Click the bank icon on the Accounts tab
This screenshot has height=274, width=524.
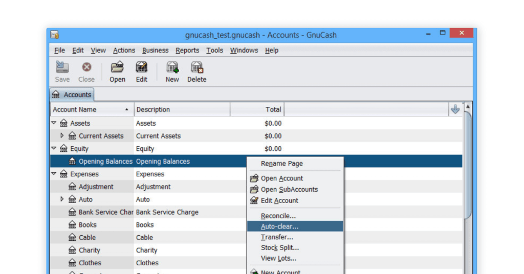click(56, 95)
